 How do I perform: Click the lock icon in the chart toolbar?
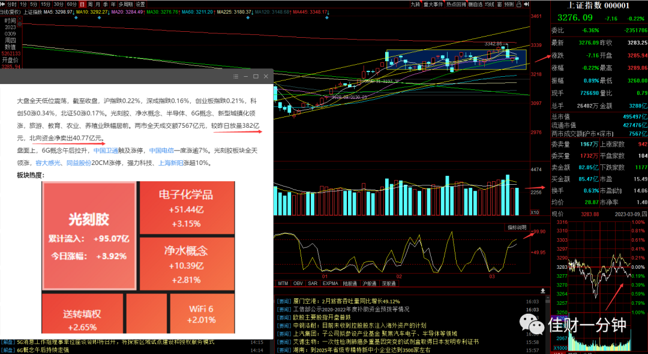tap(519, 4)
